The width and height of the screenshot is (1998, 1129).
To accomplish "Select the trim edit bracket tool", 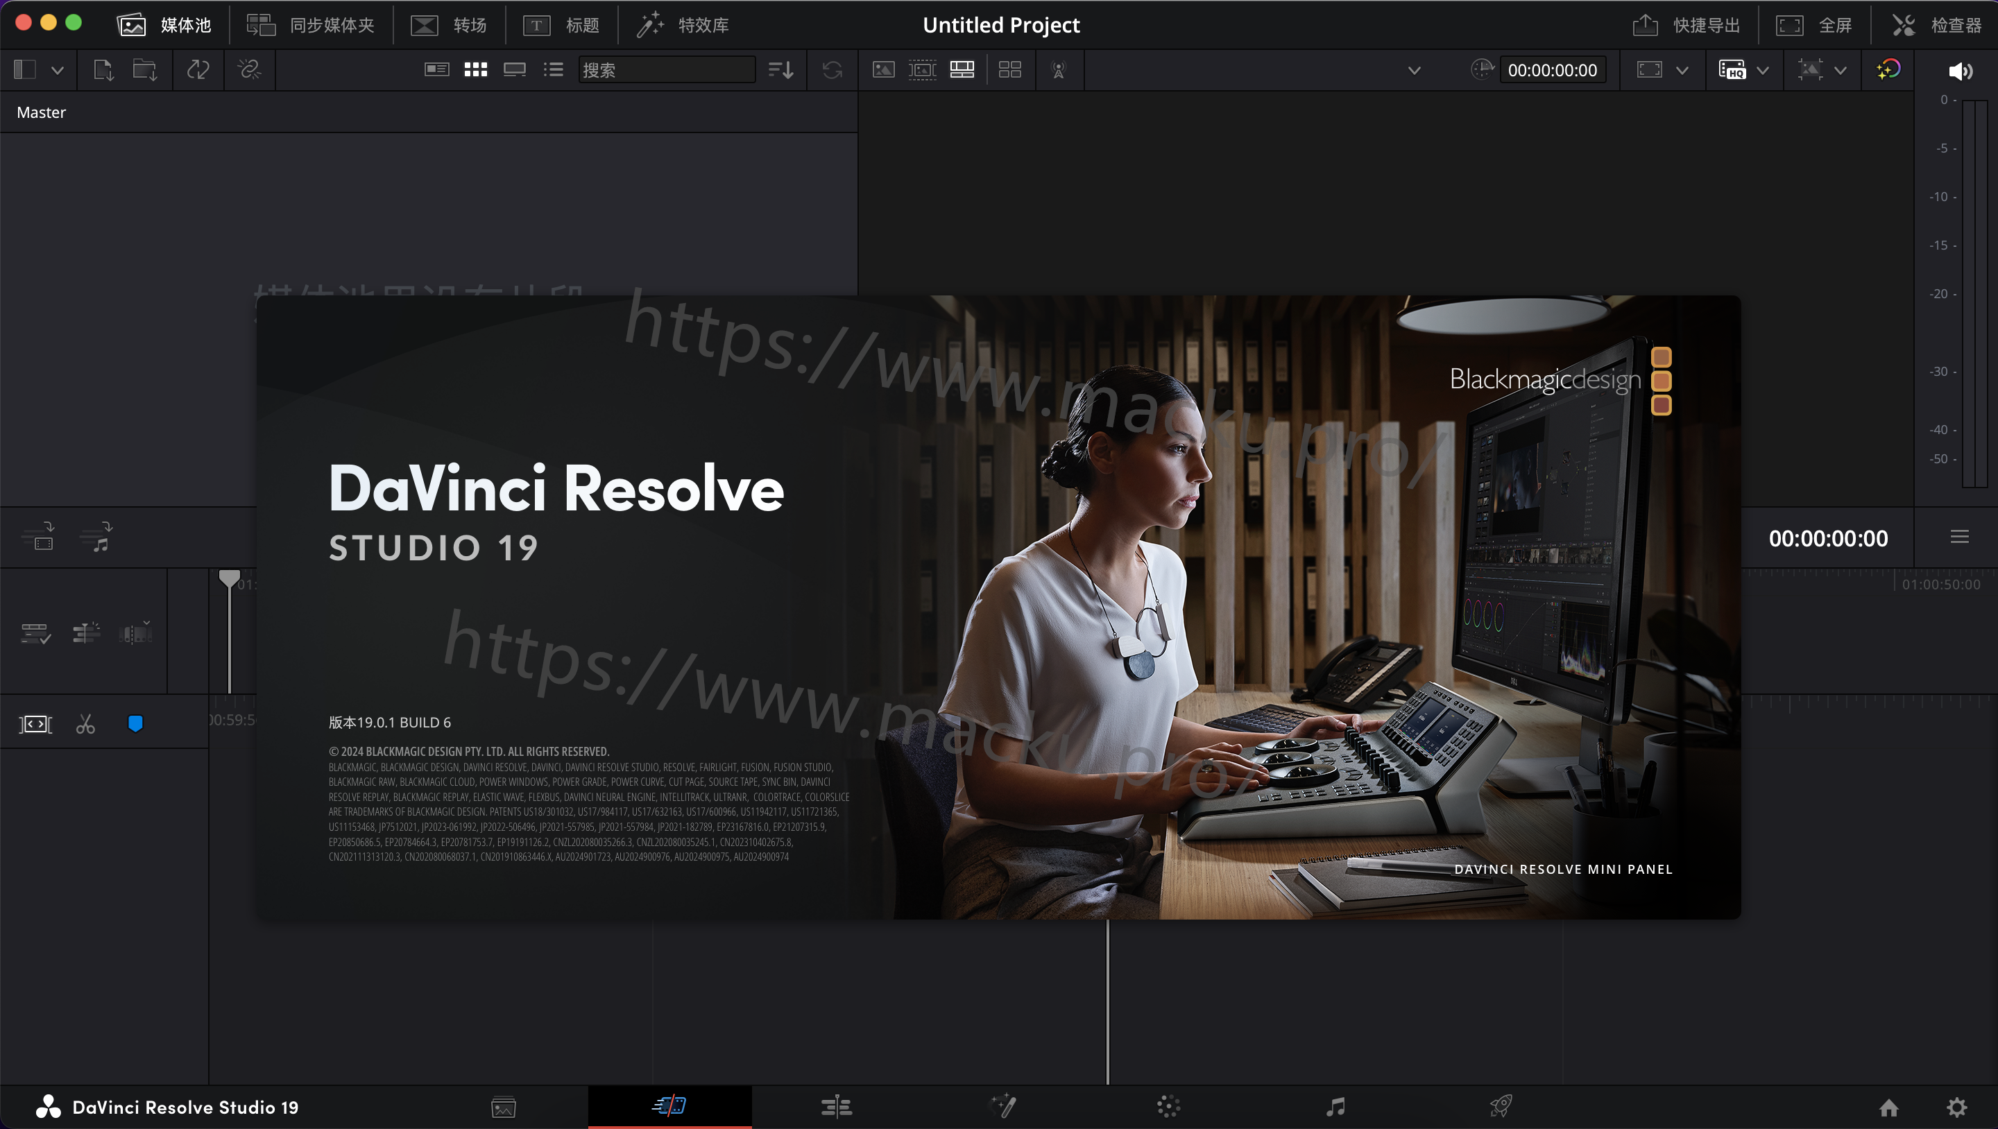I will click(35, 724).
